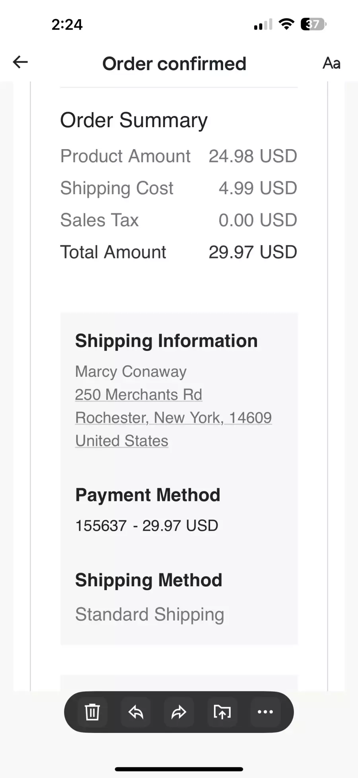Open the Aa text size options
The width and height of the screenshot is (358, 778).
pyautogui.click(x=331, y=63)
